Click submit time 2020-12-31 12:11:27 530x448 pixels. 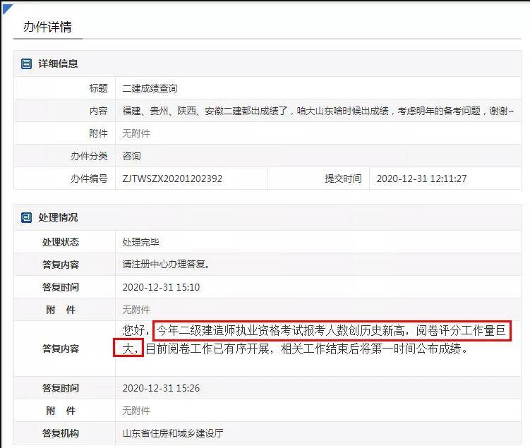click(421, 178)
